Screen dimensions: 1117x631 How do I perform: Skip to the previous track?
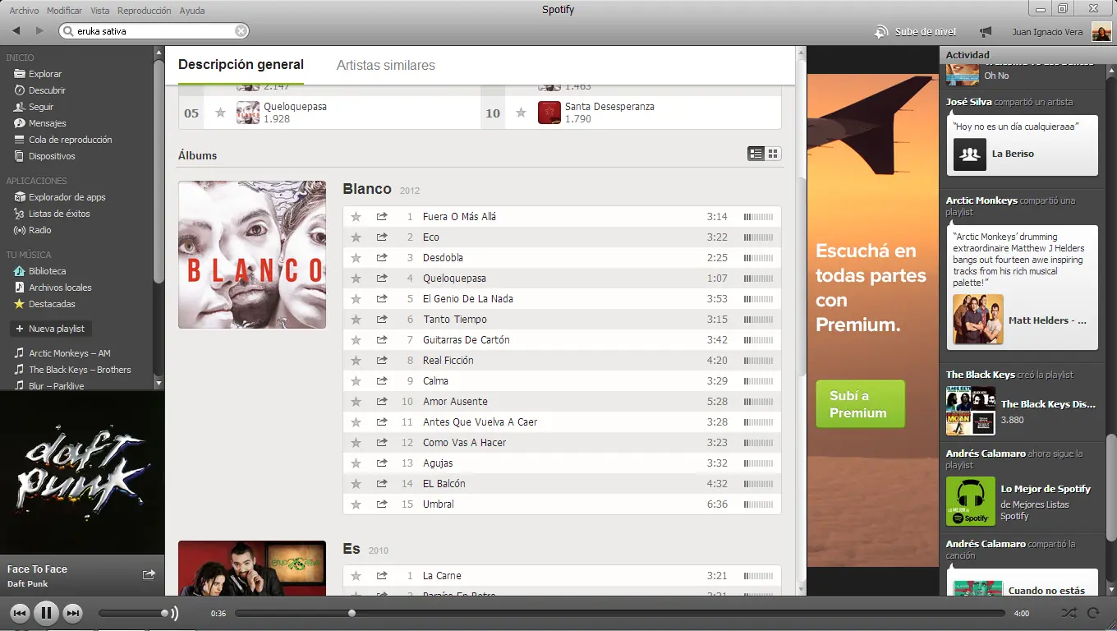(20, 613)
